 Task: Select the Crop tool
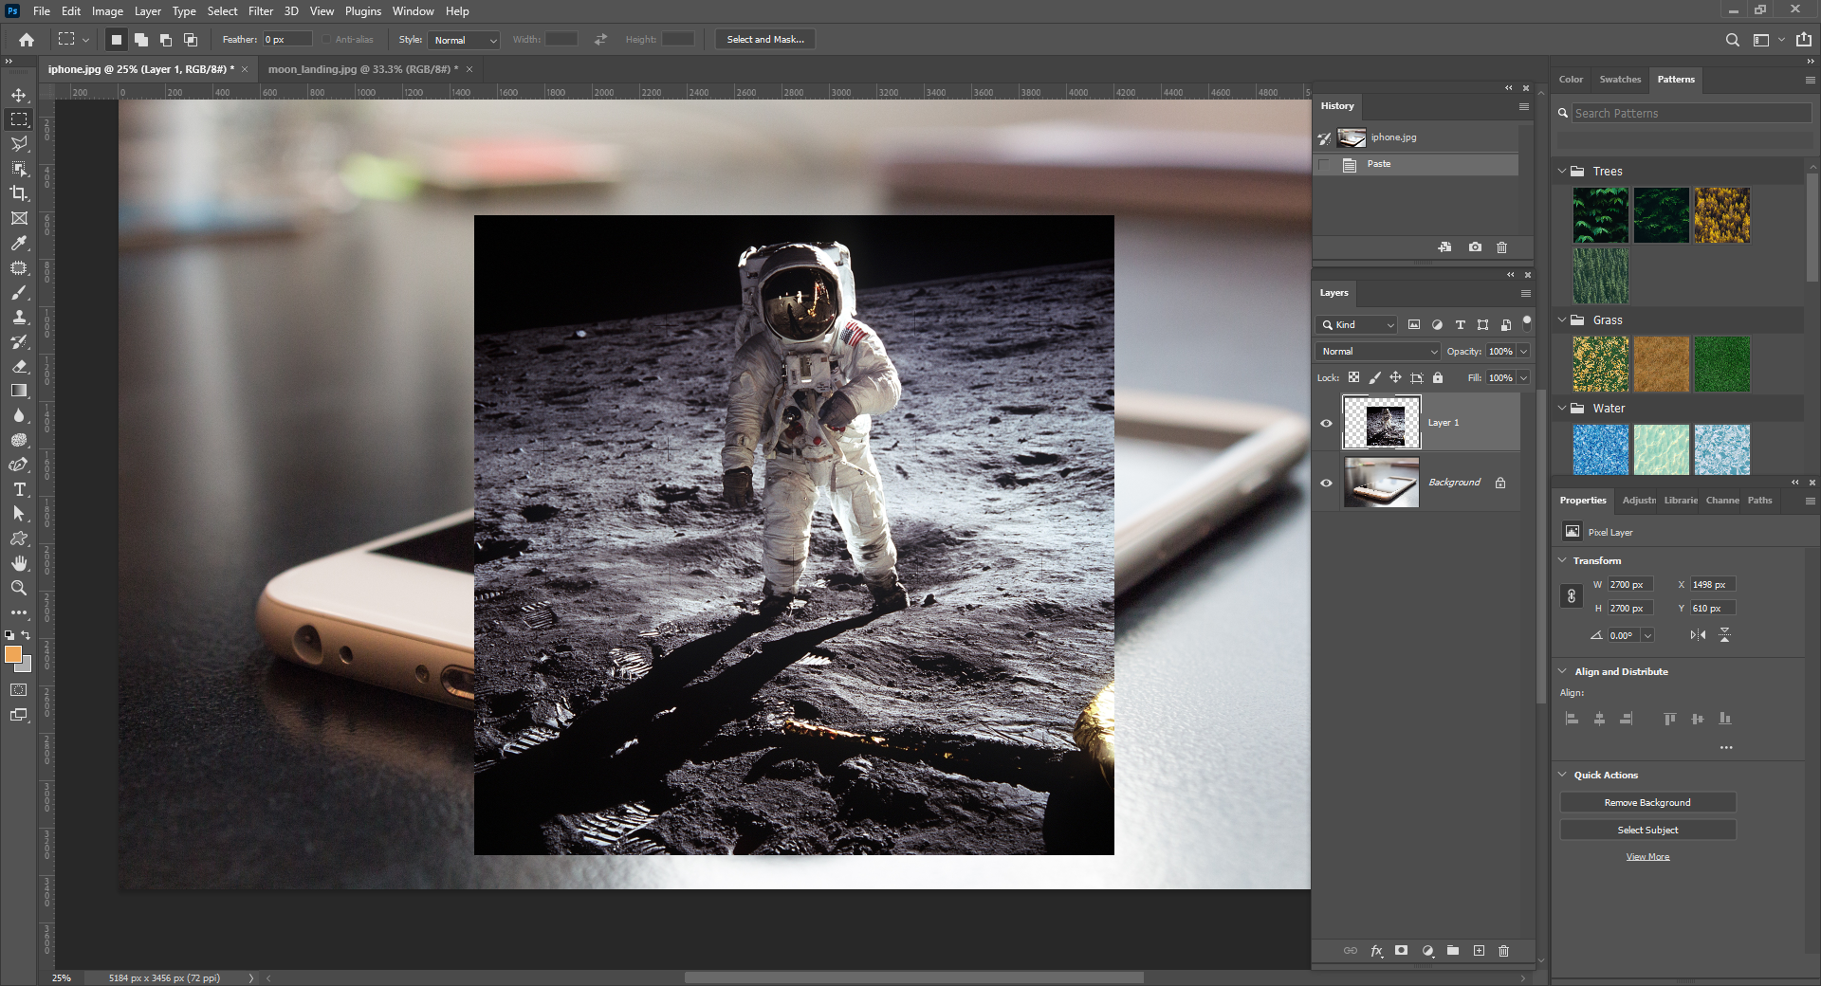[19, 193]
